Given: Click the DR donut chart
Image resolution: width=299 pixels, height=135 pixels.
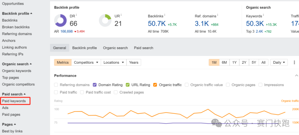Looking at the screenshot, I should click(x=60, y=21).
